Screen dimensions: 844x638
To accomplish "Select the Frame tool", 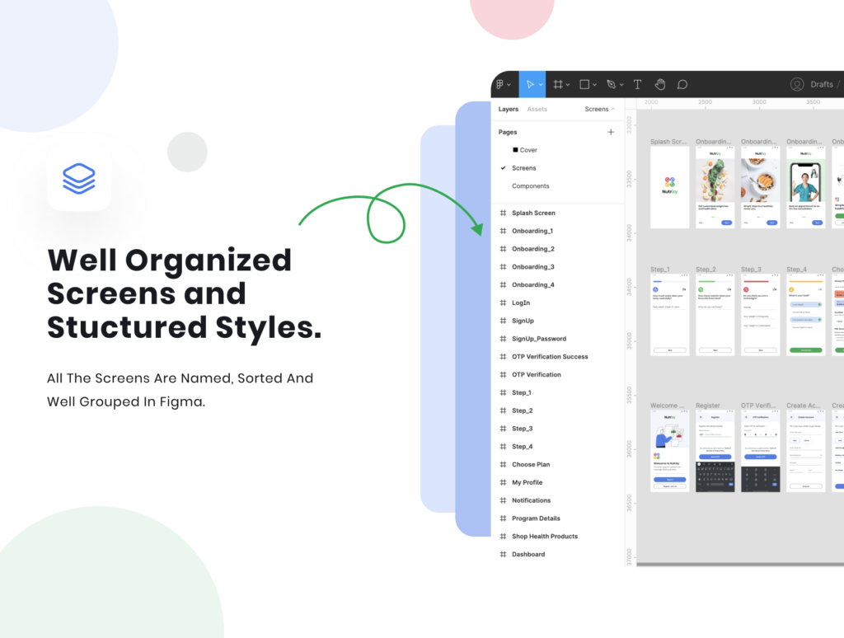I will (x=558, y=84).
